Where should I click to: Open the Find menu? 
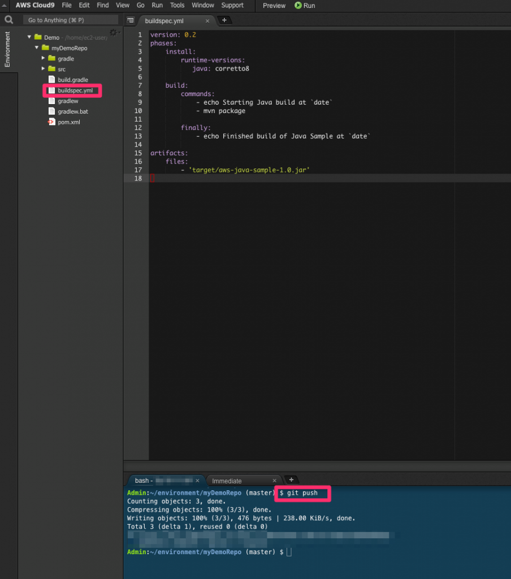(x=103, y=6)
